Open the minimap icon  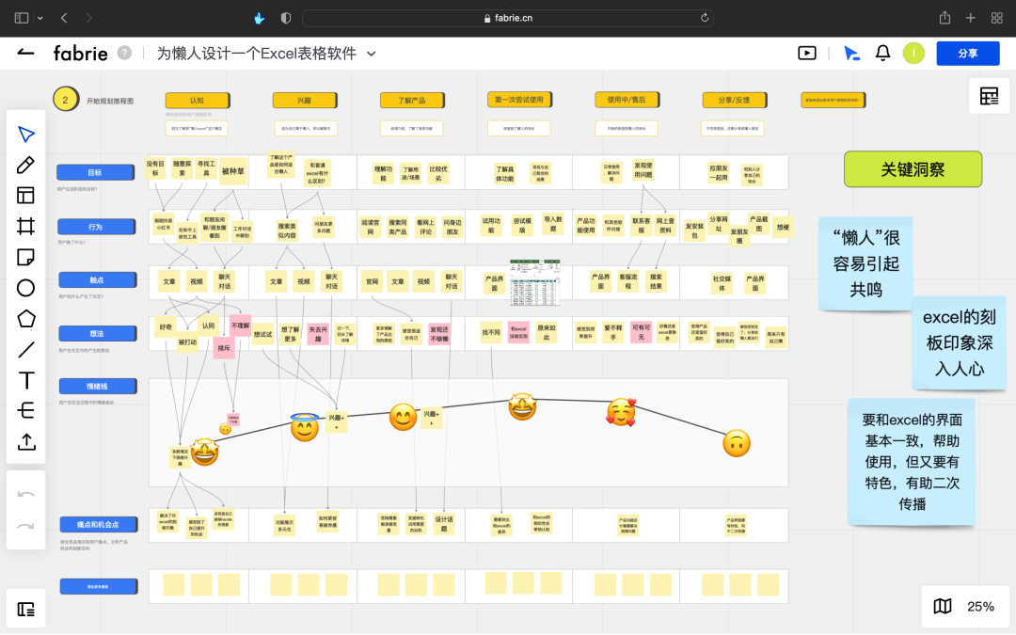[x=943, y=607]
